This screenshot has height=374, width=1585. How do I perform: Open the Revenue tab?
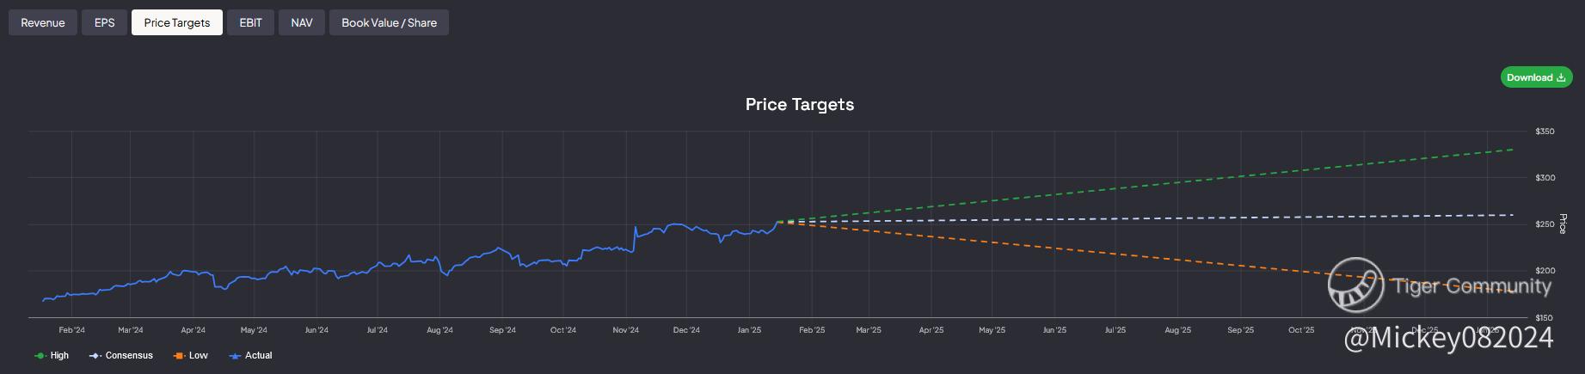[43, 23]
